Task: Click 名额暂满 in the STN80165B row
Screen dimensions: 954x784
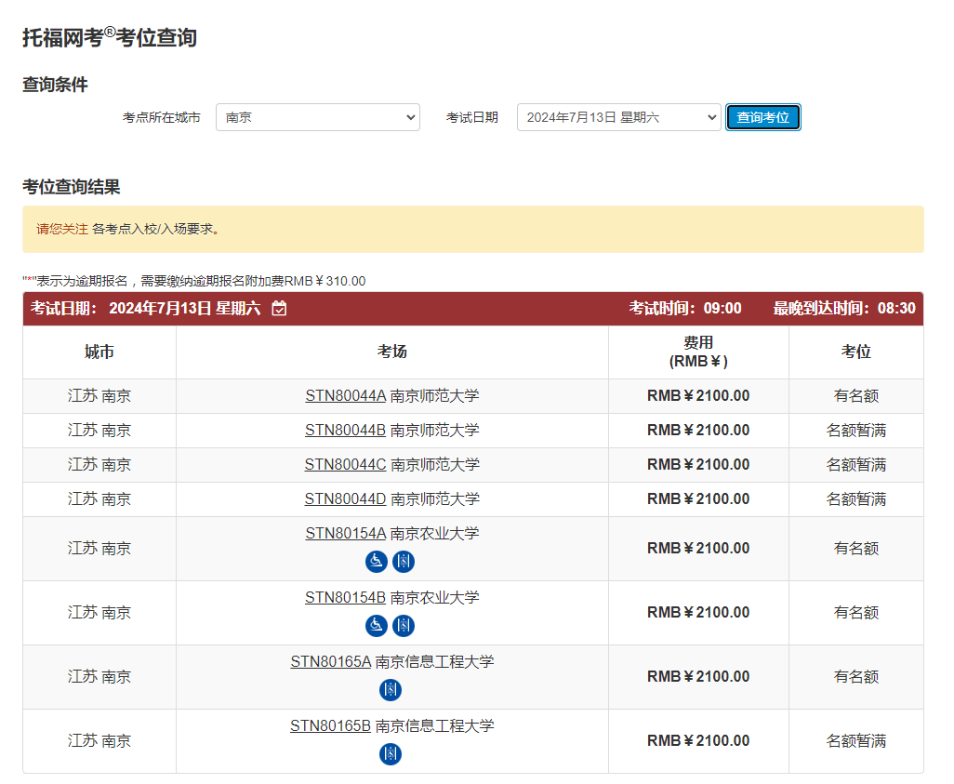Action: 856,741
